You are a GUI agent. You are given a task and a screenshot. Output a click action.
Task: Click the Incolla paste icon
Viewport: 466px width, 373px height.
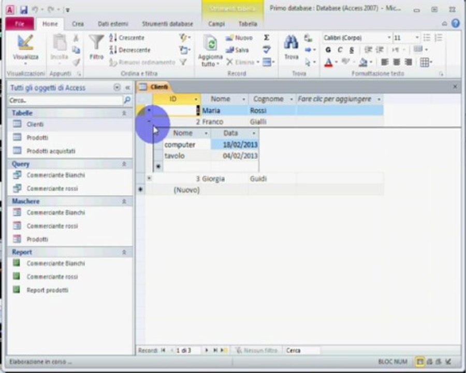click(60, 43)
